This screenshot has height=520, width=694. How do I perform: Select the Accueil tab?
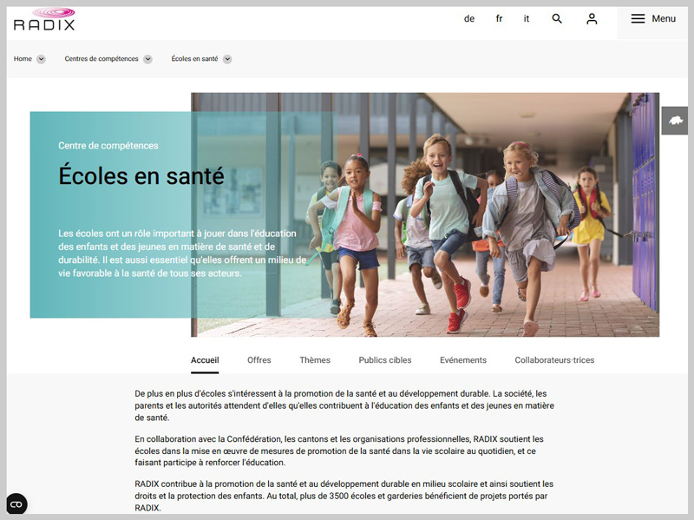click(205, 360)
